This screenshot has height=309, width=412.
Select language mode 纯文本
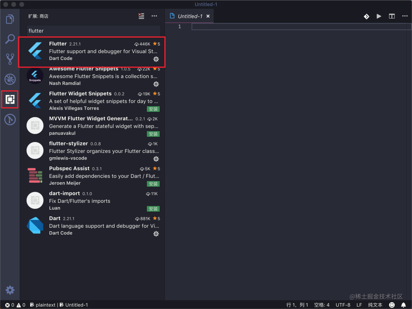[375, 305]
